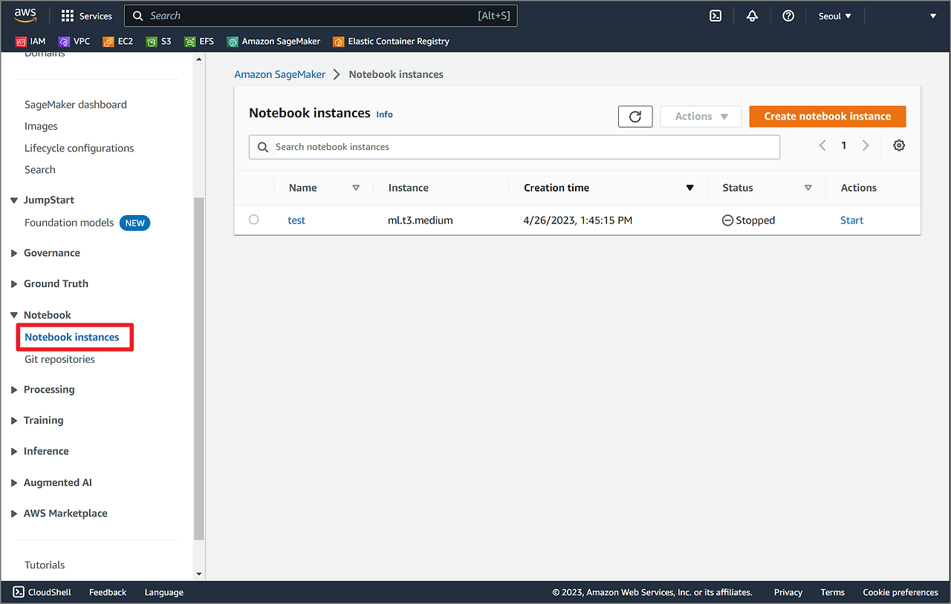This screenshot has height=604, width=951.
Task: Open the Elastic Container Registry shortcut
Action: [x=390, y=41]
